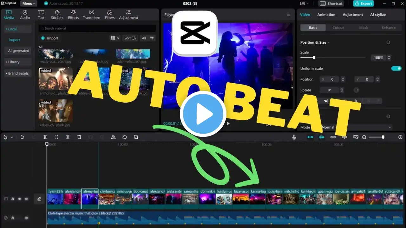This screenshot has width=406, height=228.
Task: Open the Audio panel
Action: coord(25,15)
